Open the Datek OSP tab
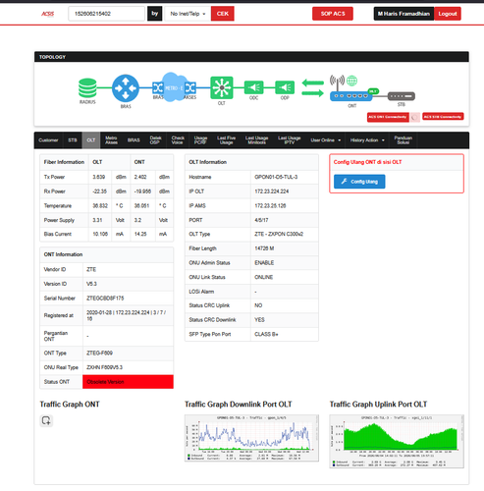The image size is (484, 491). click(155, 140)
